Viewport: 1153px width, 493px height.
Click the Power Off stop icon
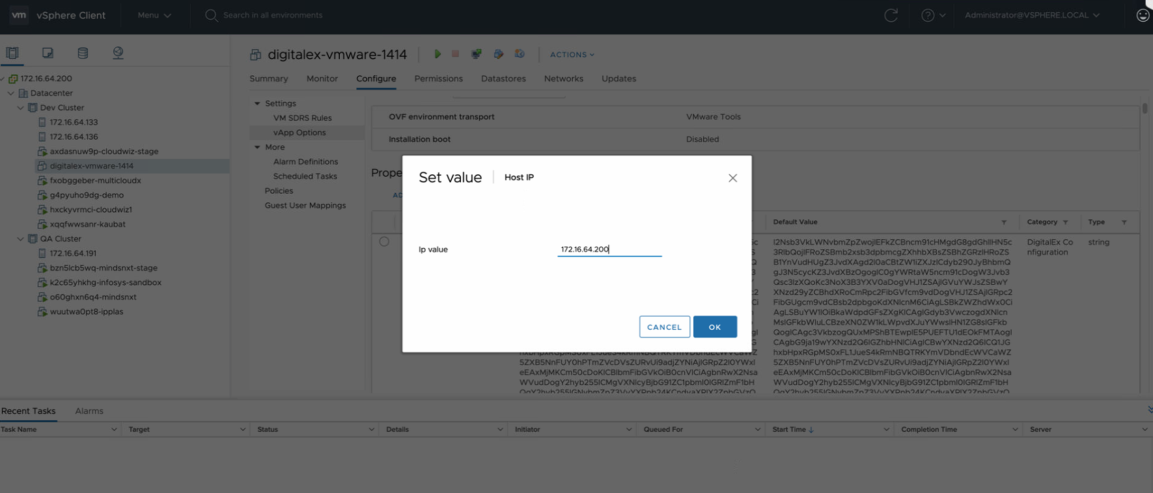(456, 54)
